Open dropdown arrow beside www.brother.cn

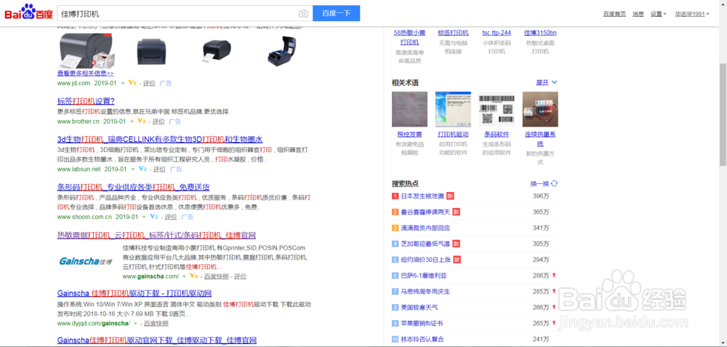click(132, 121)
